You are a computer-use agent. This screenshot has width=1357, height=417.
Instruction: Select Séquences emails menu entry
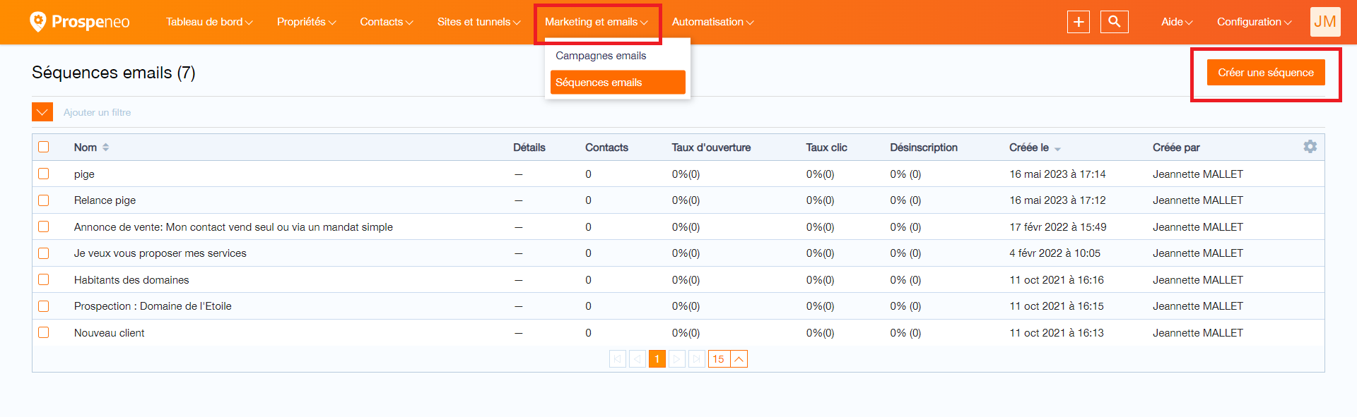point(617,82)
